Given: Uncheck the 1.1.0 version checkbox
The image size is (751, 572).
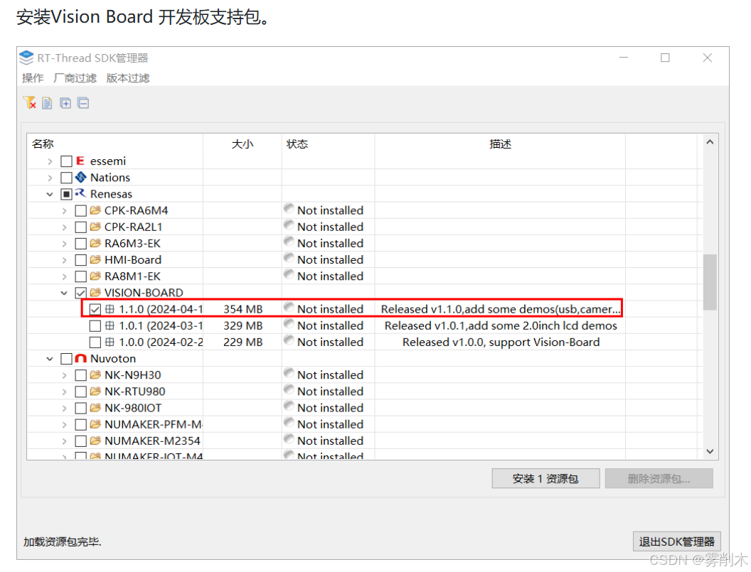Looking at the screenshot, I should 95,309.
